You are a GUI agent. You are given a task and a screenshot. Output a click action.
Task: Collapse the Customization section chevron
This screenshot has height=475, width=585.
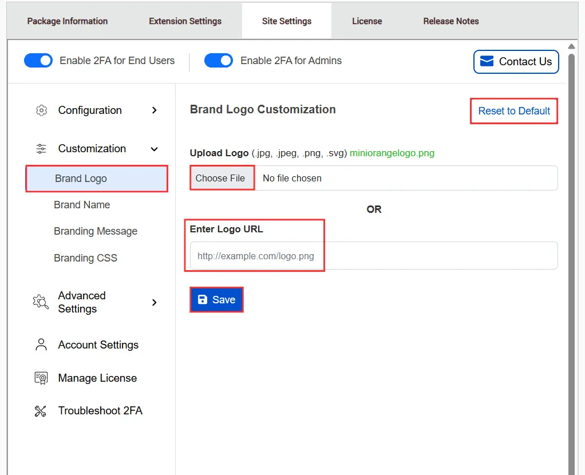click(154, 149)
